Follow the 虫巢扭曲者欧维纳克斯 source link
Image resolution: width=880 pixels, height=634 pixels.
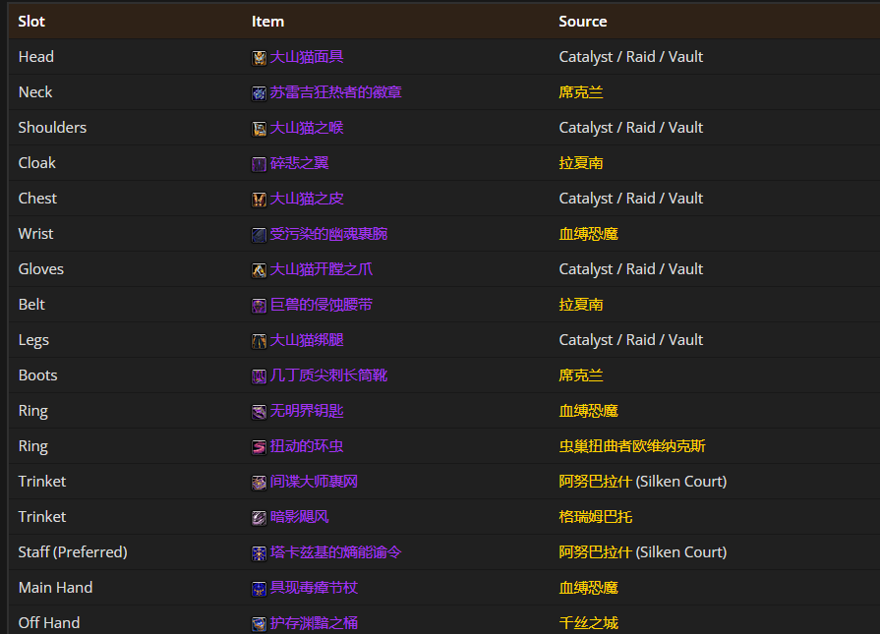(631, 446)
